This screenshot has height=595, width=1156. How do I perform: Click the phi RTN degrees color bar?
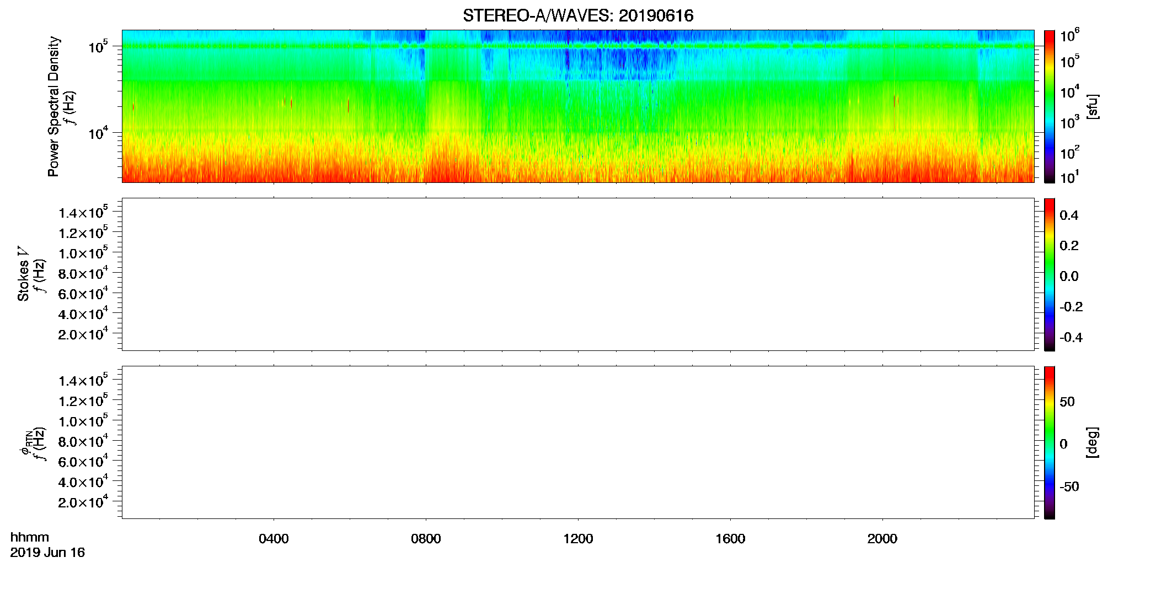(1050, 442)
